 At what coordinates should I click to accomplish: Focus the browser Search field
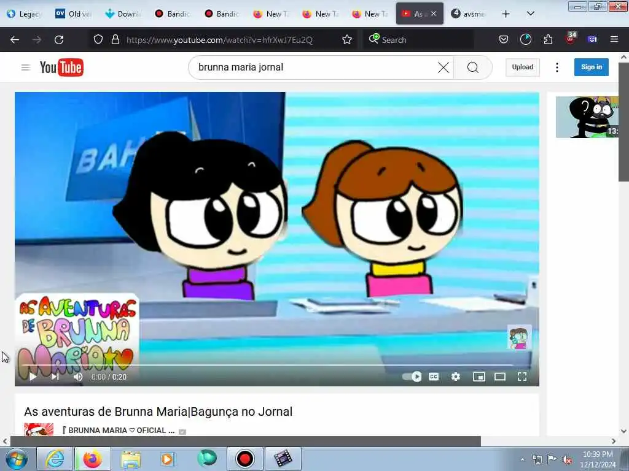418,40
